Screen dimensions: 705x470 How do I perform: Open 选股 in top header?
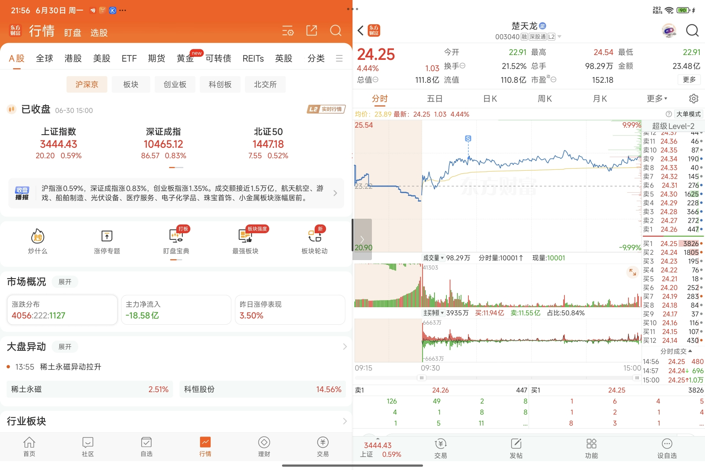[99, 33]
